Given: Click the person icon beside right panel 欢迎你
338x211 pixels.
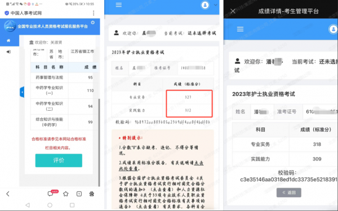Looking at the screenshot, I should tap(237, 61).
